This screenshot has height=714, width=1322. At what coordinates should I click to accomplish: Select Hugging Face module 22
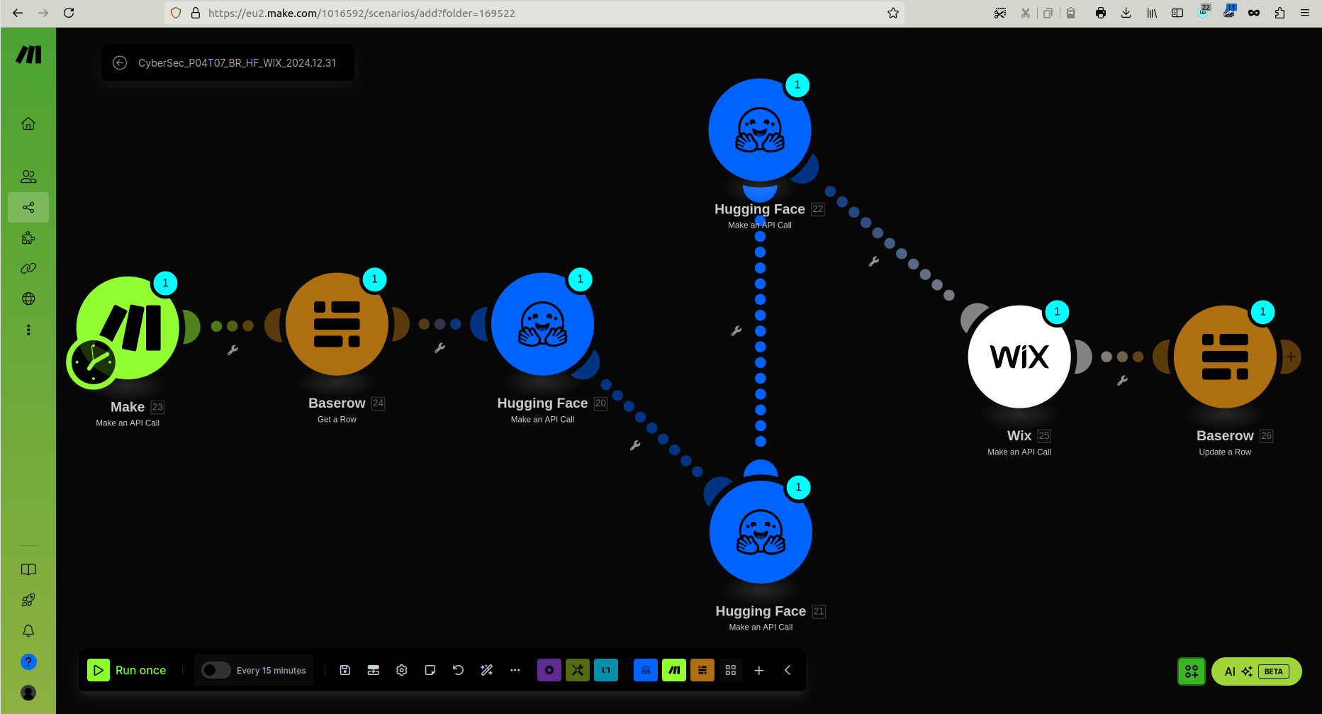pyautogui.click(x=760, y=130)
